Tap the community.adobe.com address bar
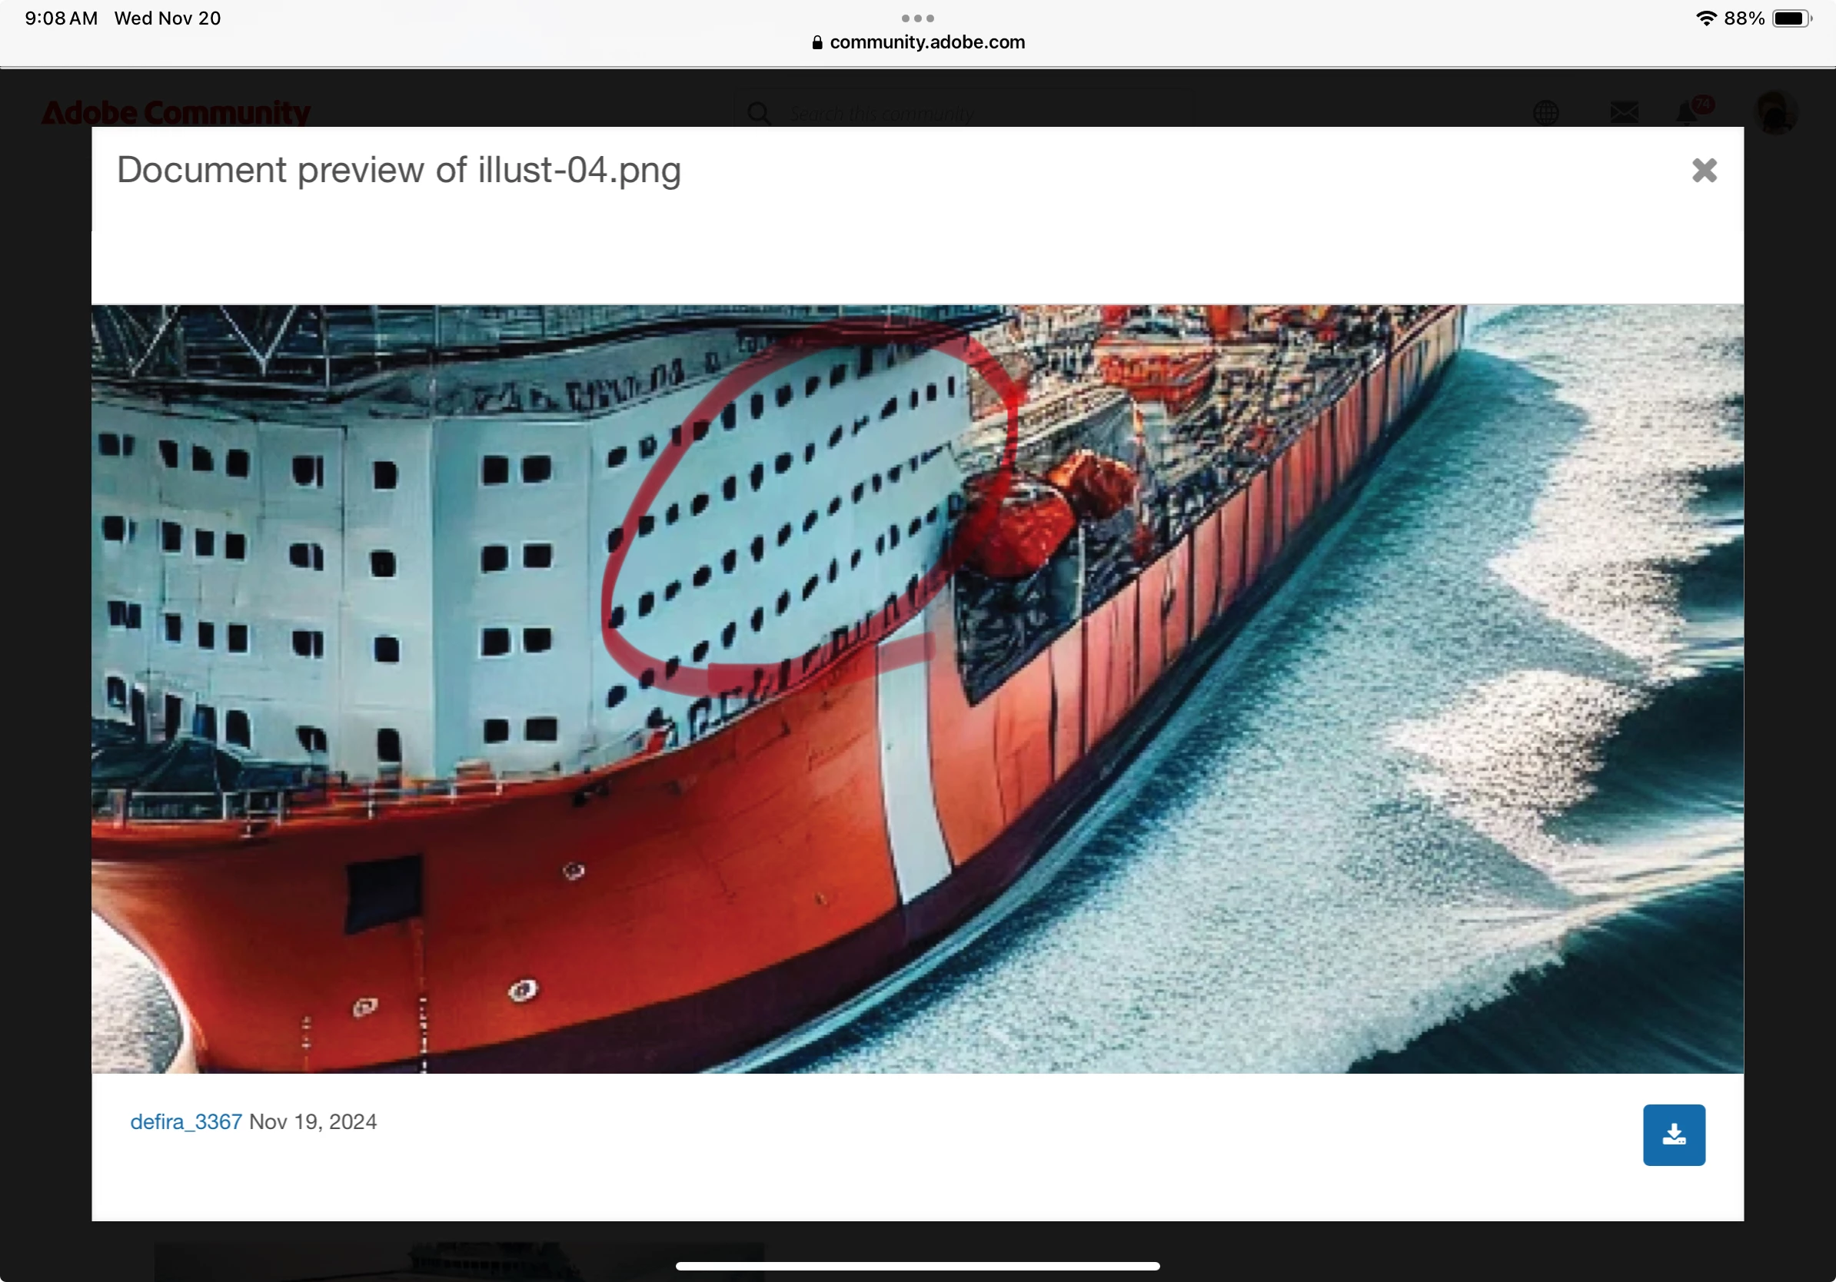Viewport: 1836px width, 1282px height. coord(926,42)
